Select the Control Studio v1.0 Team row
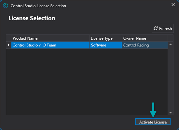The height and width of the screenshot is (130, 179). point(87,45)
